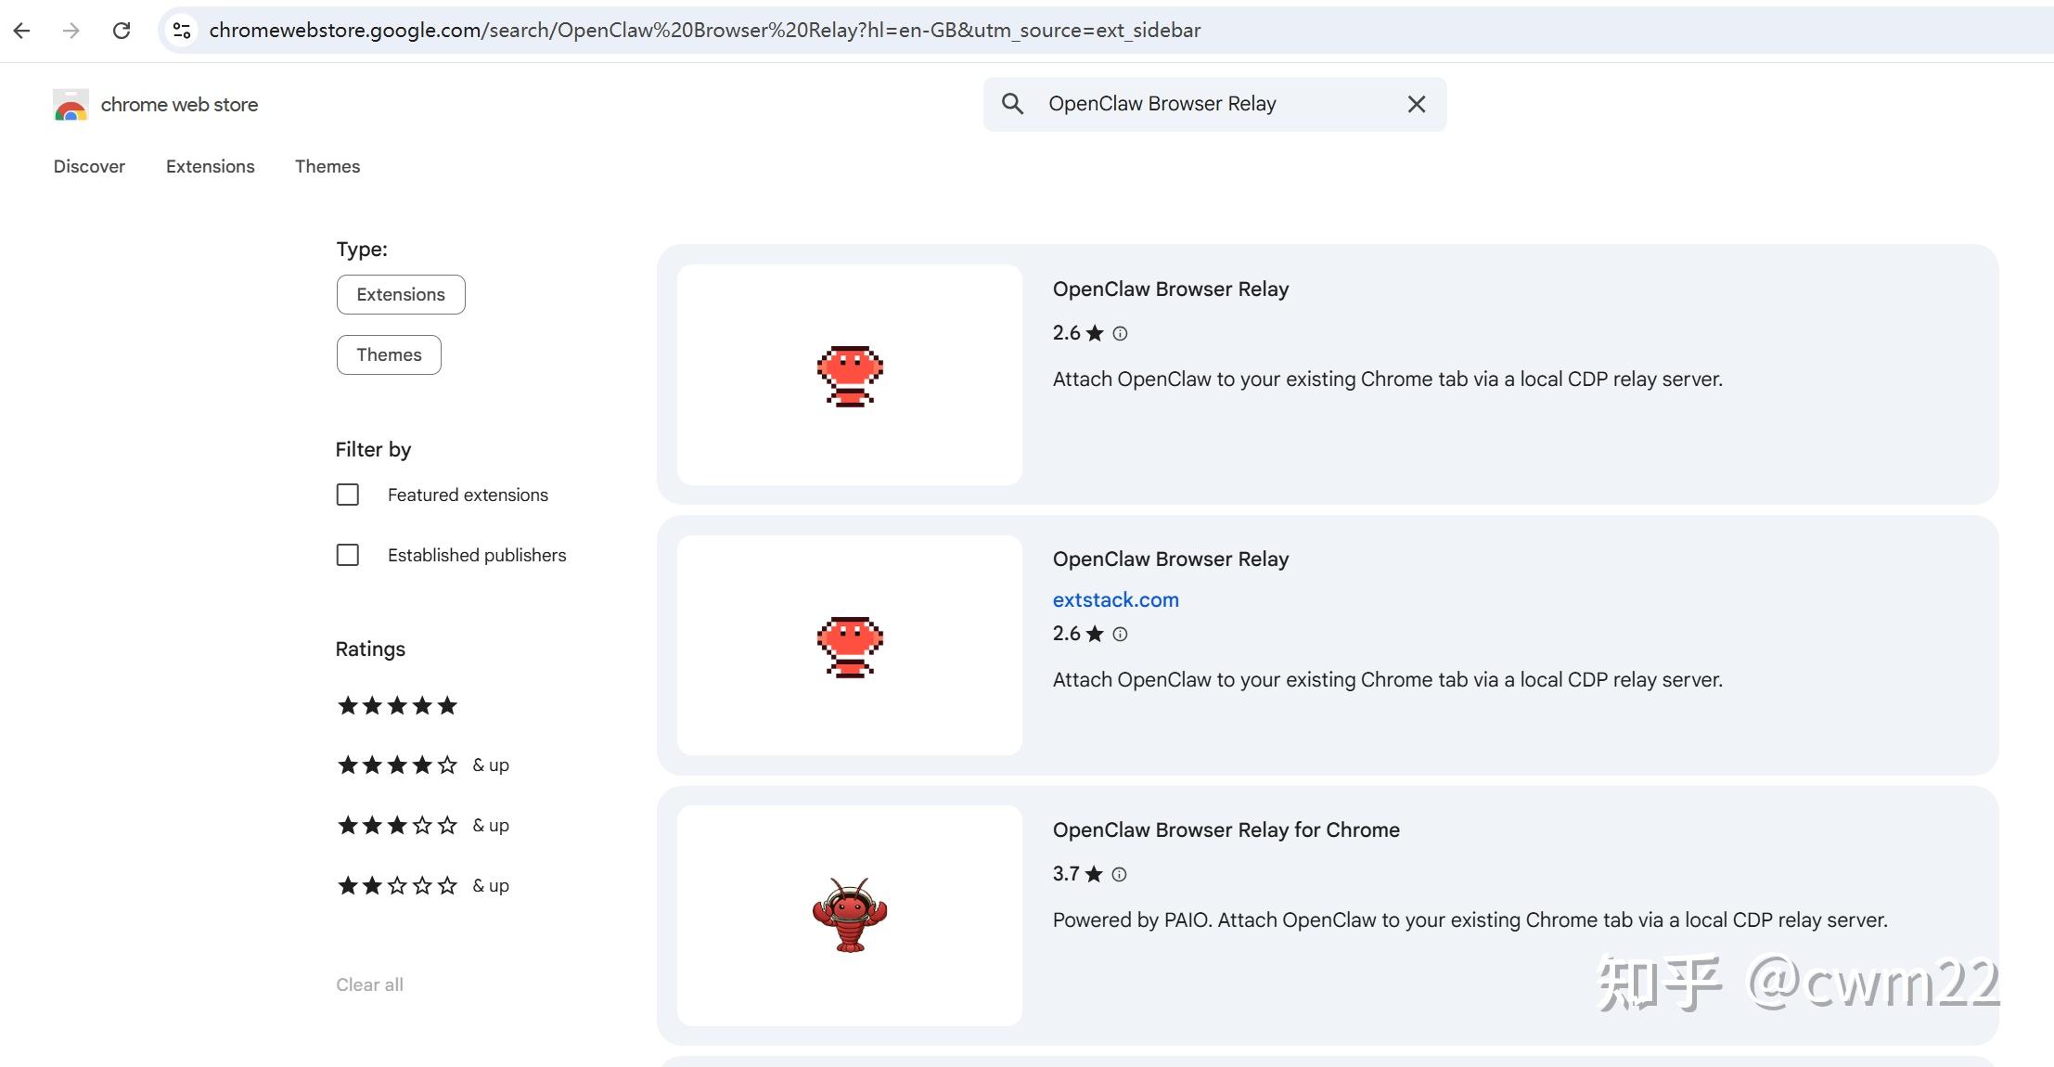Click the browser back arrow
The width and height of the screenshot is (2054, 1067).
[22, 31]
